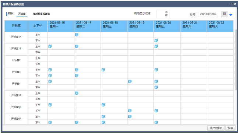Screen dimensions: 238x133
Task: Click the 2021-08-22 星期天 column header
Action: click(220, 26)
